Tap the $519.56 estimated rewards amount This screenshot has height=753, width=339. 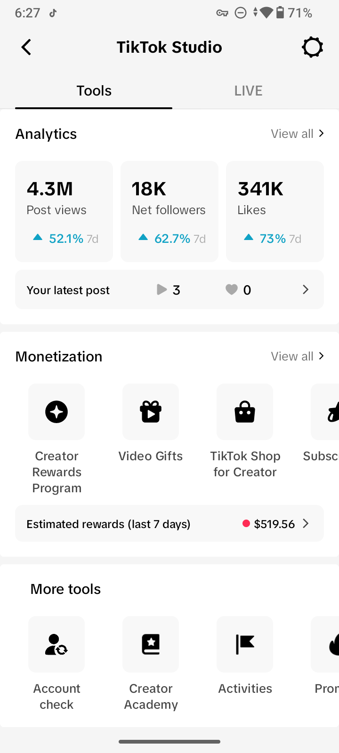274,524
